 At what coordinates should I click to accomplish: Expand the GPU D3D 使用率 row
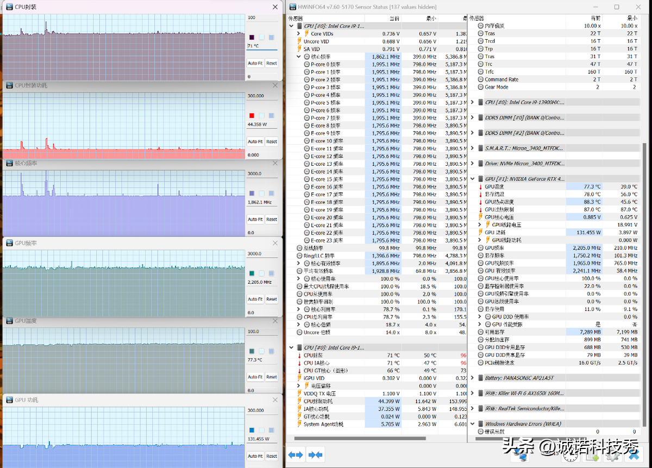480,316
